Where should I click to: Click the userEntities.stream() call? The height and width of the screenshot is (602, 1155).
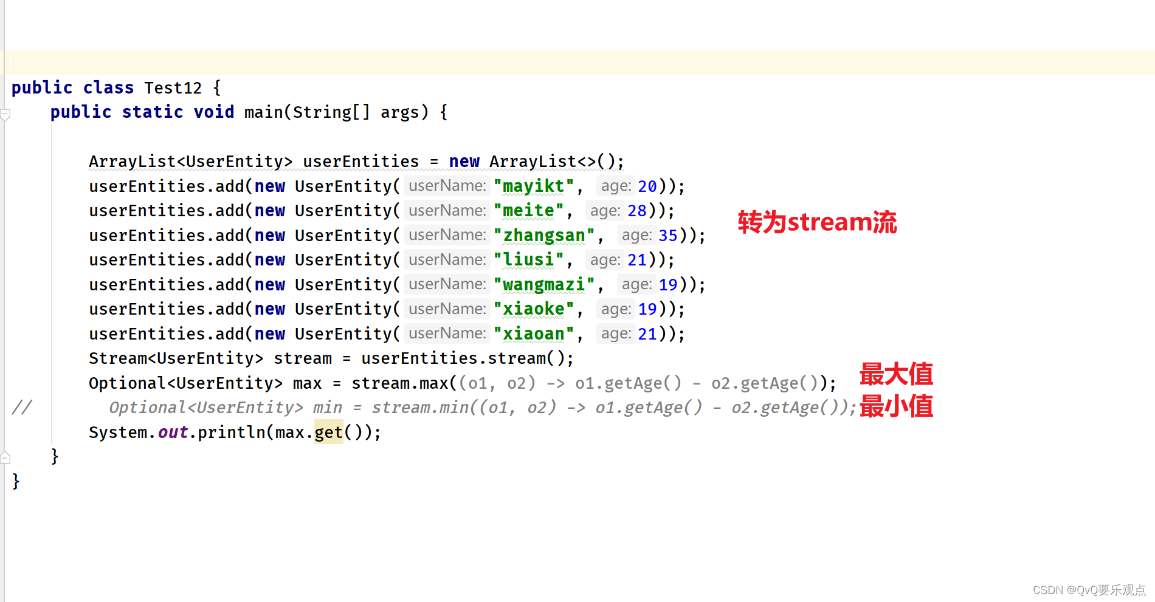coord(463,358)
